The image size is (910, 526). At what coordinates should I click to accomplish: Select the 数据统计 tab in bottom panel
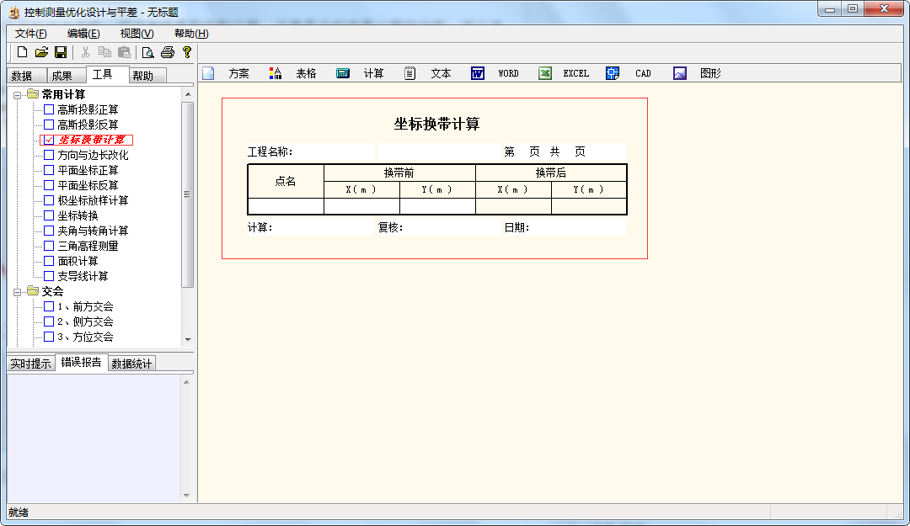(132, 364)
